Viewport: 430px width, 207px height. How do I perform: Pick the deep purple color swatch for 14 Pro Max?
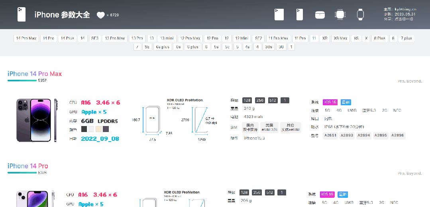pos(106,129)
